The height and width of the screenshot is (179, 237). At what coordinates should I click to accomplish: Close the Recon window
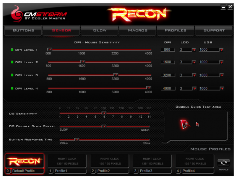230,7
